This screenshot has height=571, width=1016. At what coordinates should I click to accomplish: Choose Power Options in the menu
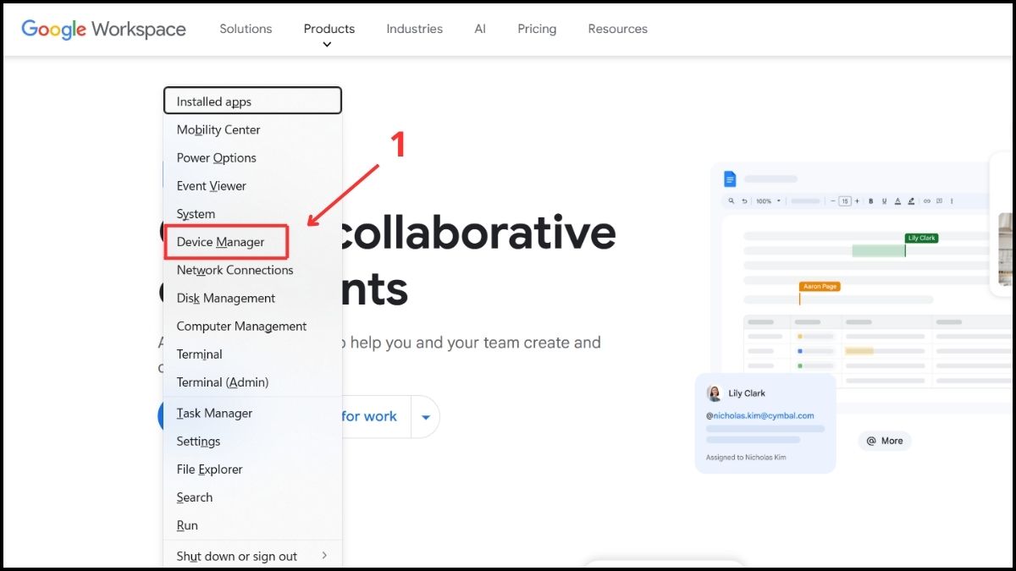(x=252, y=157)
